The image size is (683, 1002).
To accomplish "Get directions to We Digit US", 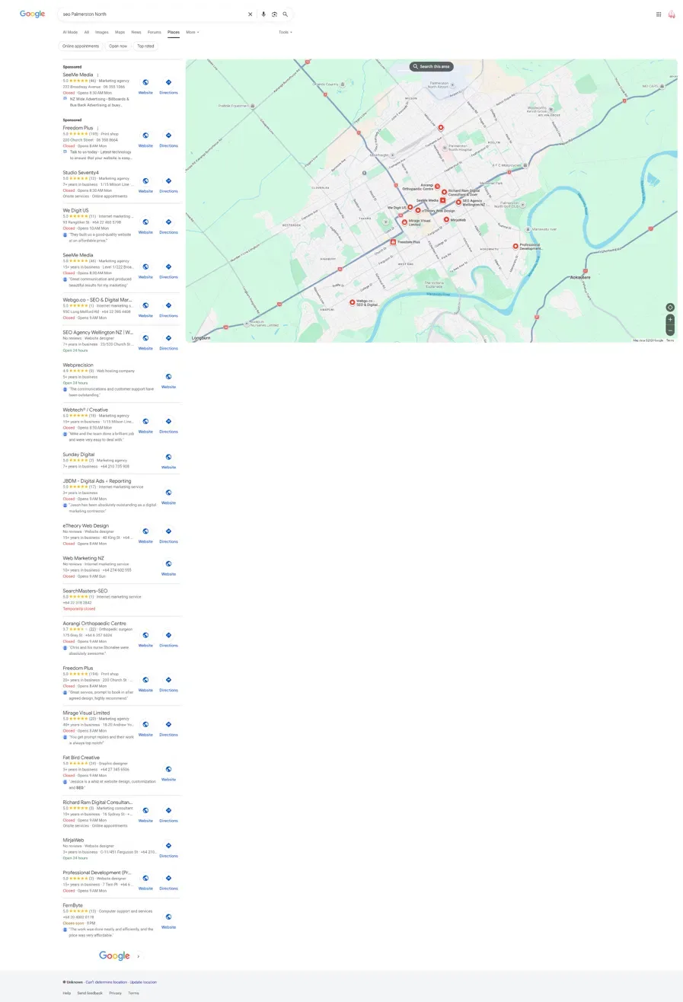I will (168, 222).
